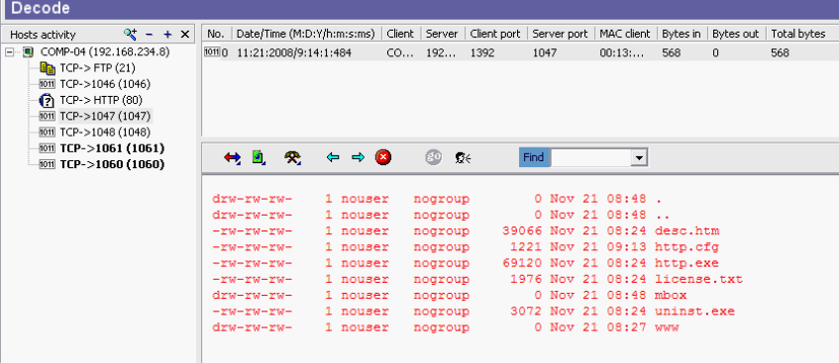Screen dimensions: 839x363
Task: Click the binary icon beside TCP->1061
Action: (48, 148)
